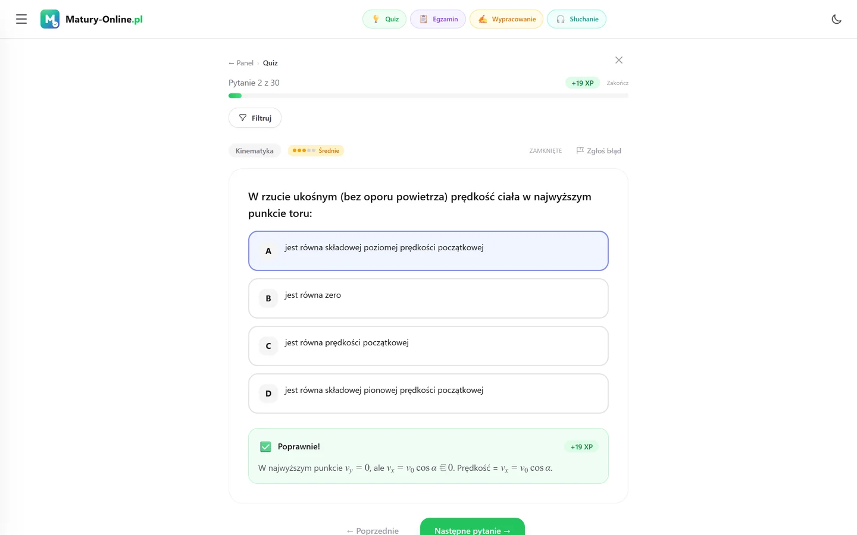The image size is (857, 535).
Task: Click the lightbulb icon in Quiz pill
Action: (x=376, y=19)
